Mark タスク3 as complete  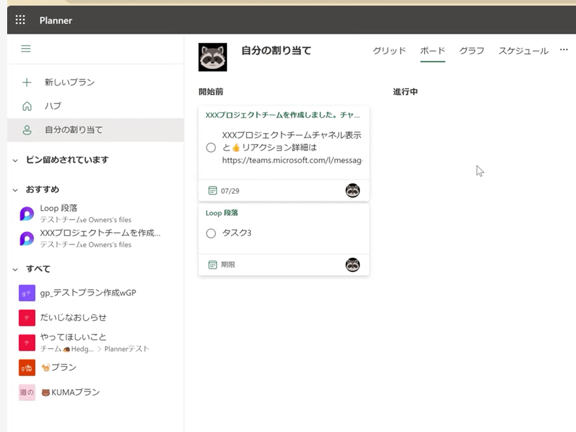pos(211,233)
